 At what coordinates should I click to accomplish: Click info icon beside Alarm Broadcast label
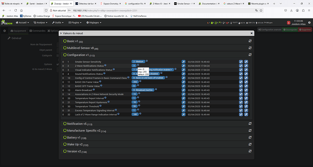pos(94,89)
